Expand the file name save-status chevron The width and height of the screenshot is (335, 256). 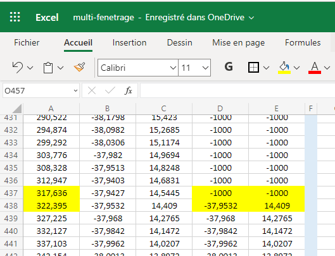tap(251, 18)
